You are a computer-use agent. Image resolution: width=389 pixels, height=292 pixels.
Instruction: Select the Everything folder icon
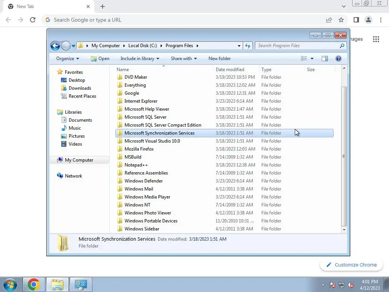pos(120,85)
